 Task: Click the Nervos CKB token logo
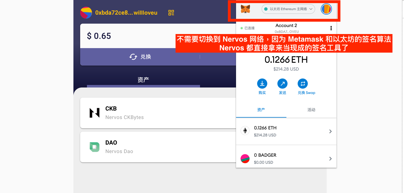[x=95, y=113]
